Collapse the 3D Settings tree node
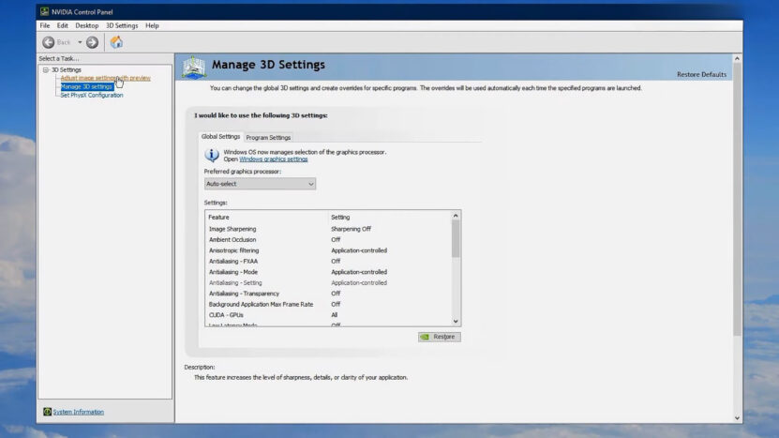Image resolution: width=779 pixels, height=438 pixels. 46,70
